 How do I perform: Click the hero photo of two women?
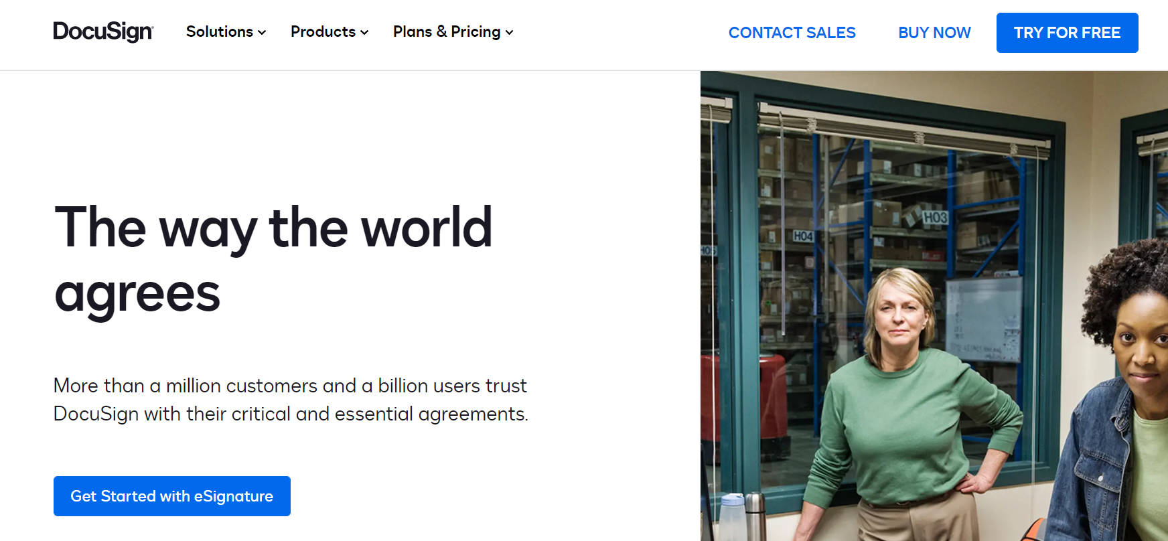tap(934, 306)
